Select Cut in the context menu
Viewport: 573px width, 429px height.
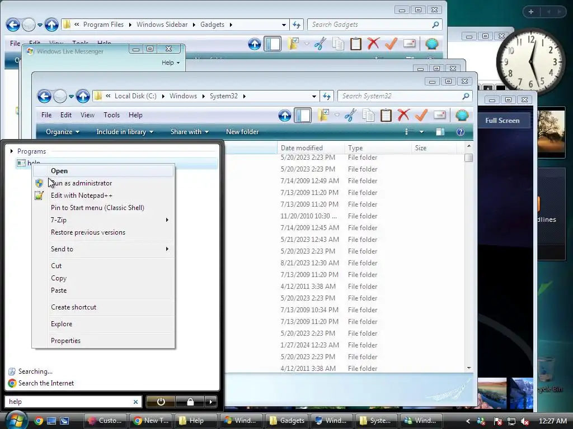[103, 266]
